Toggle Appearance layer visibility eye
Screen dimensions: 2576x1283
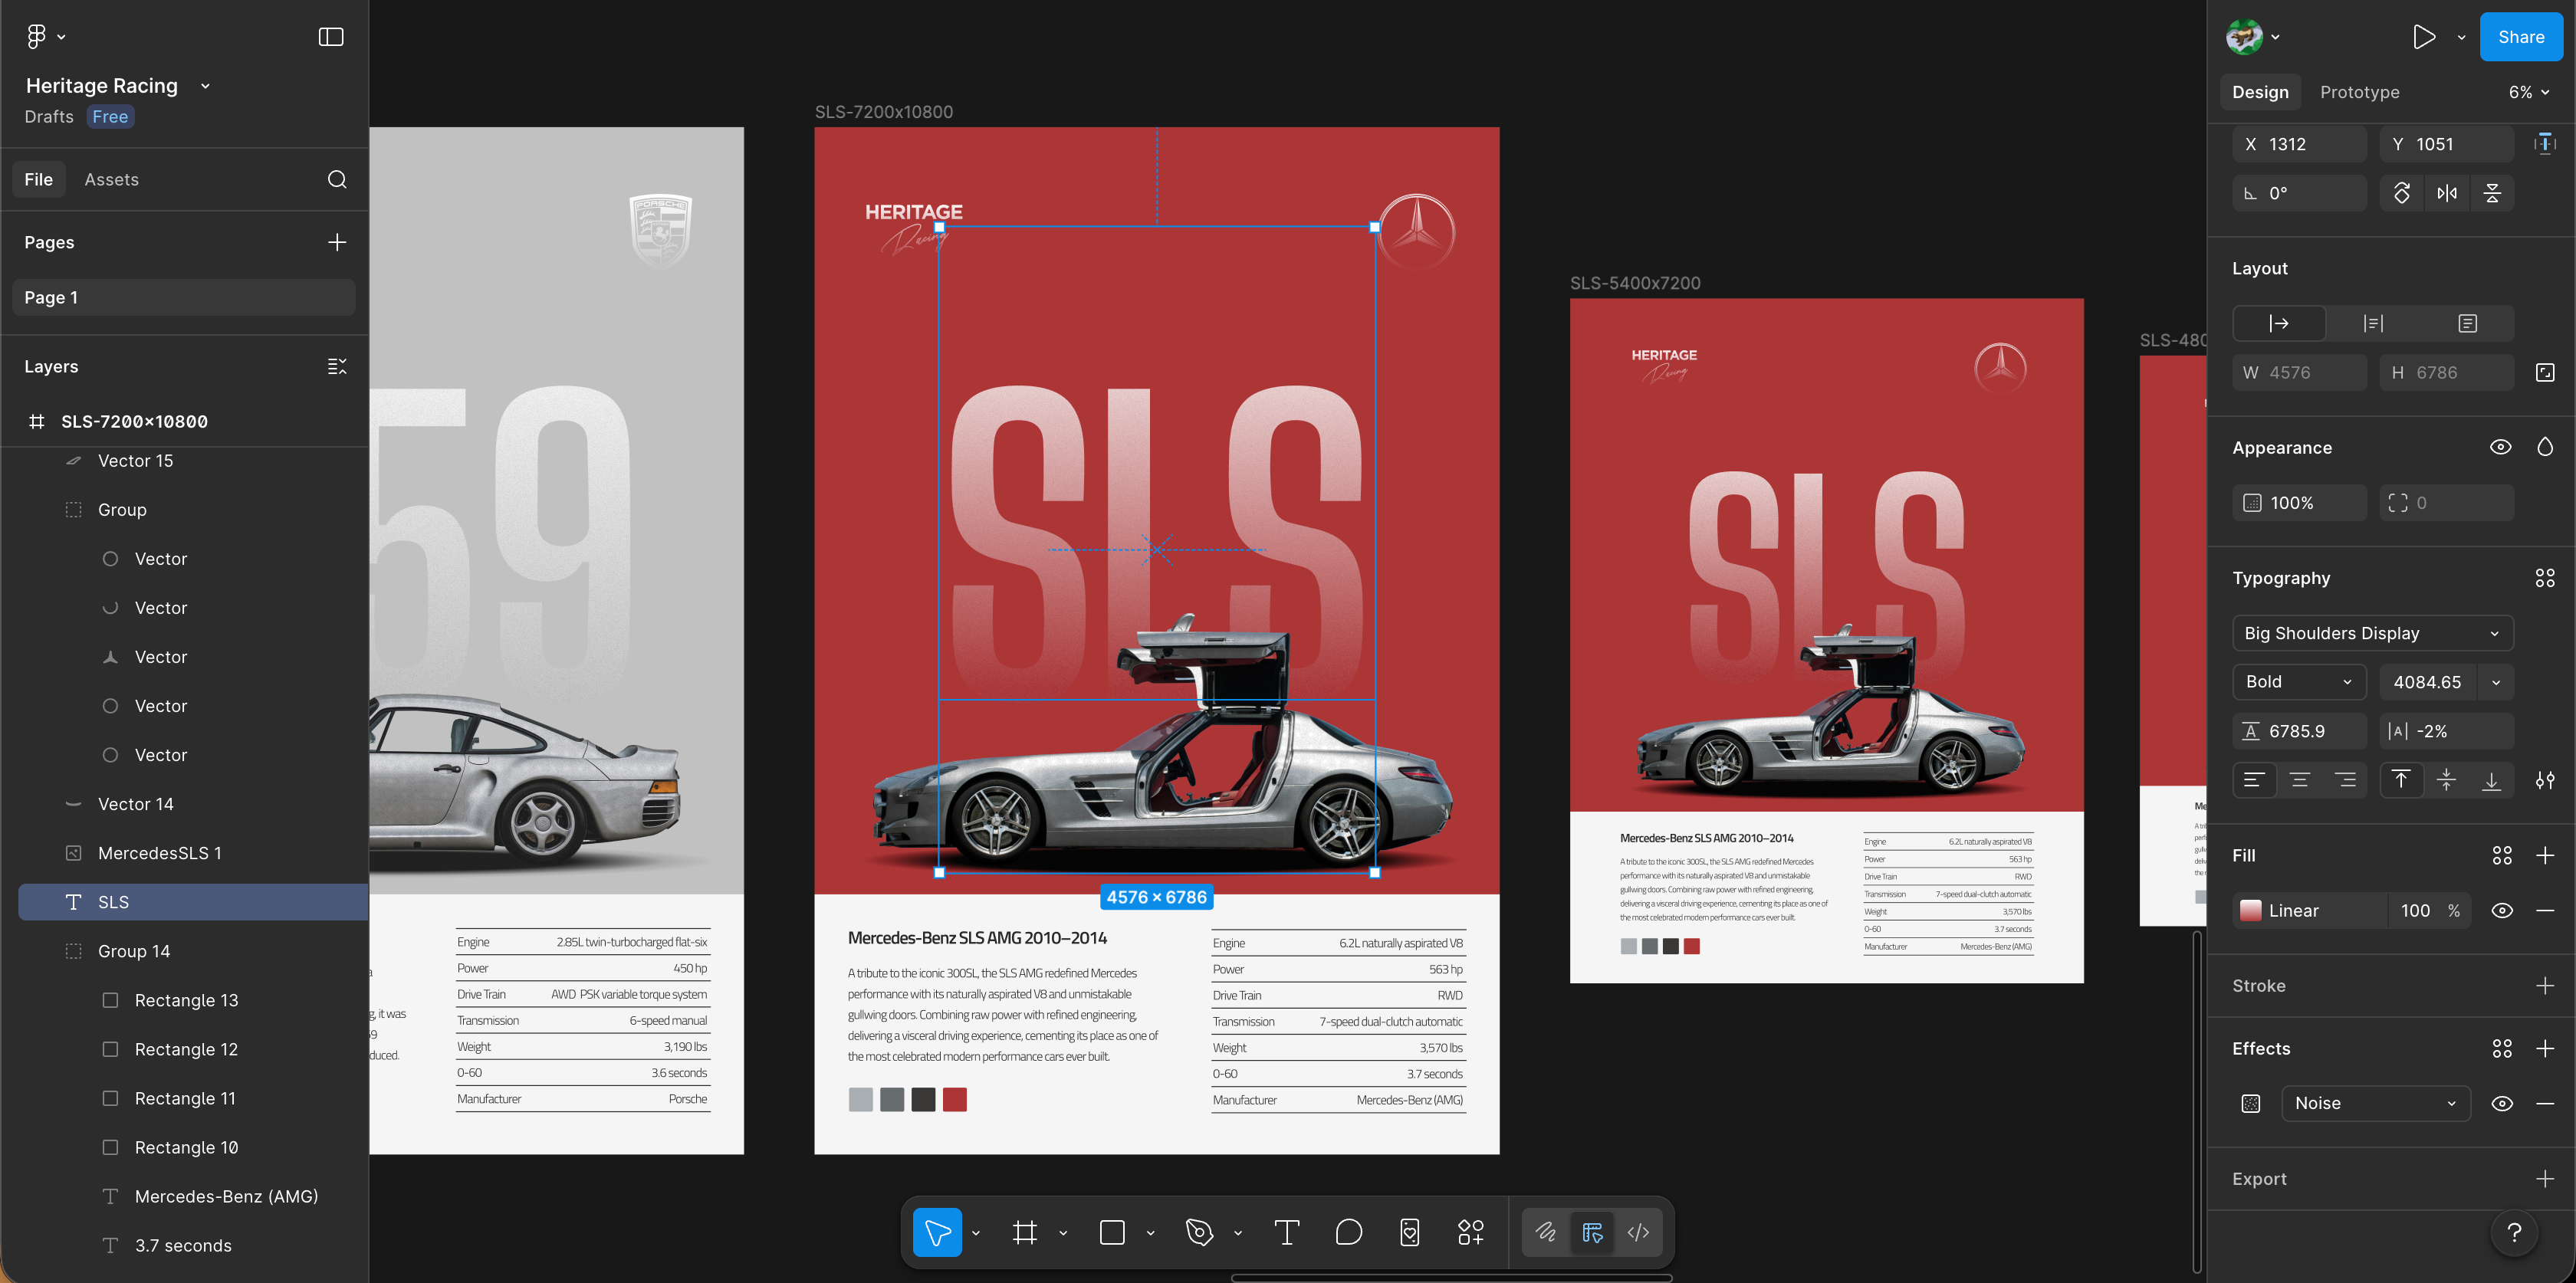tap(2500, 447)
